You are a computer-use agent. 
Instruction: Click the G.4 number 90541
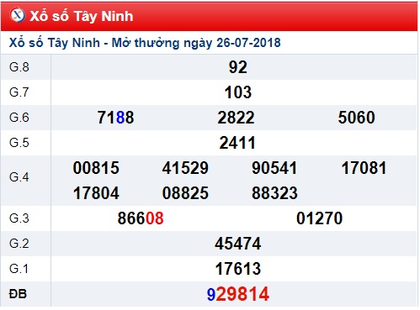point(274,168)
